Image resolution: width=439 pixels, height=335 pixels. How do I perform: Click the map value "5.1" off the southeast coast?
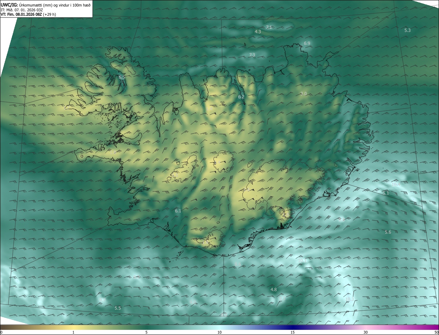click(x=386, y=193)
